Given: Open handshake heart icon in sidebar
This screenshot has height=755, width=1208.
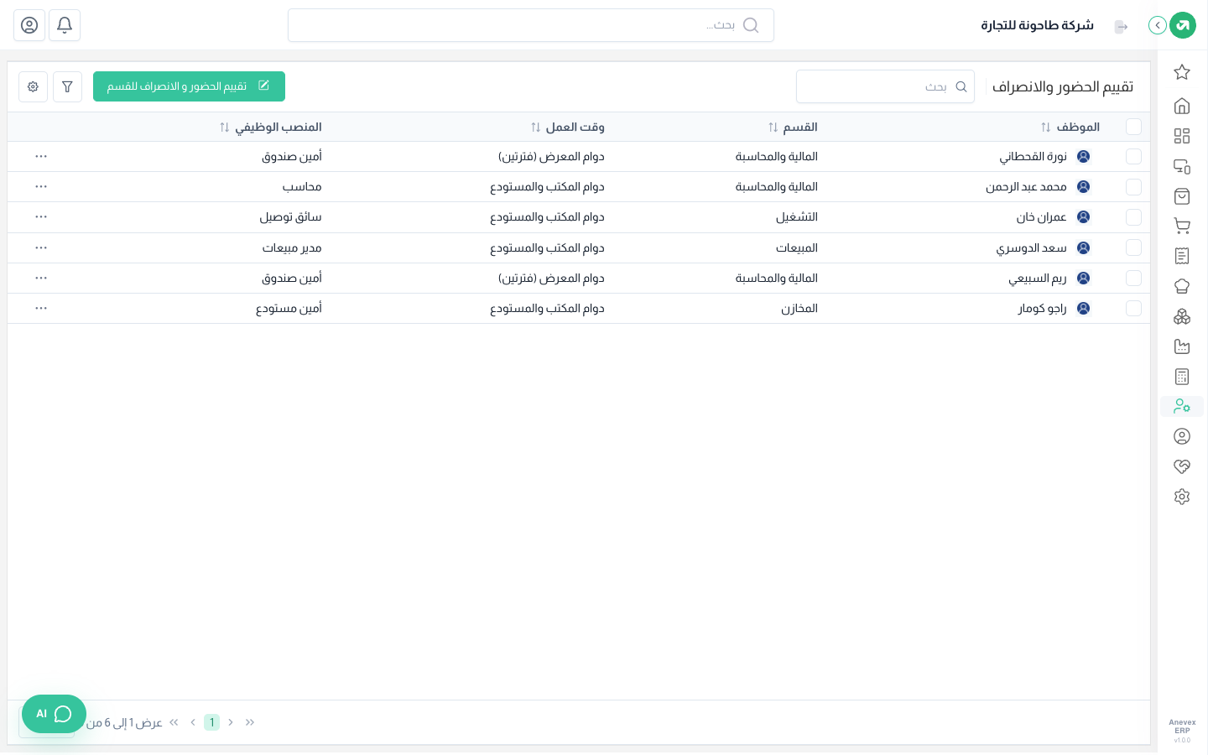Looking at the screenshot, I should coord(1182,466).
